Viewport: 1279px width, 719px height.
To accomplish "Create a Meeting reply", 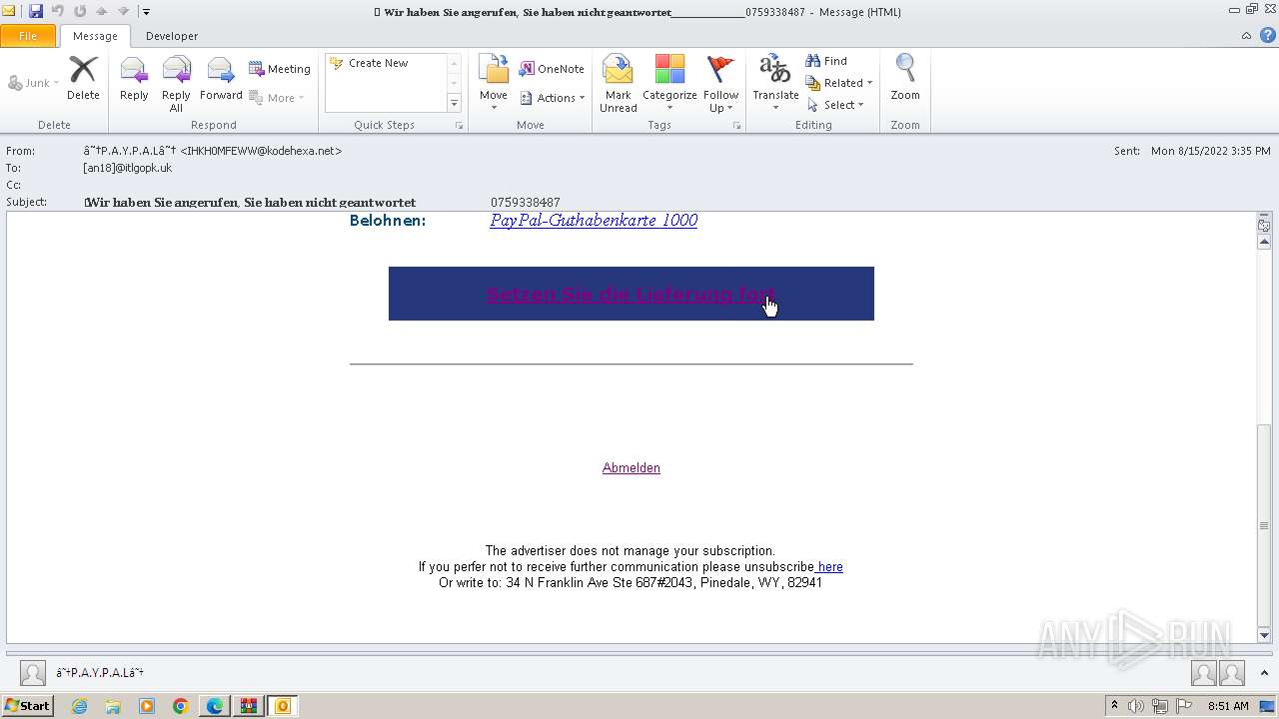I will click(280, 69).
